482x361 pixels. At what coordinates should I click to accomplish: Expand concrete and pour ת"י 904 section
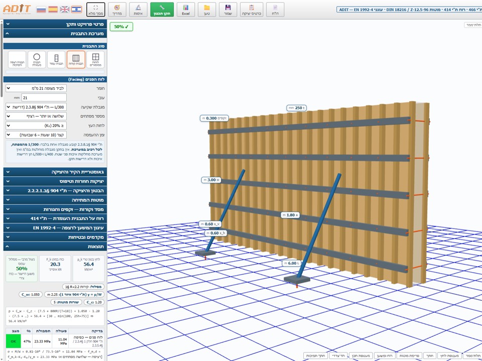pyautogui.click(x=55, y=191)
